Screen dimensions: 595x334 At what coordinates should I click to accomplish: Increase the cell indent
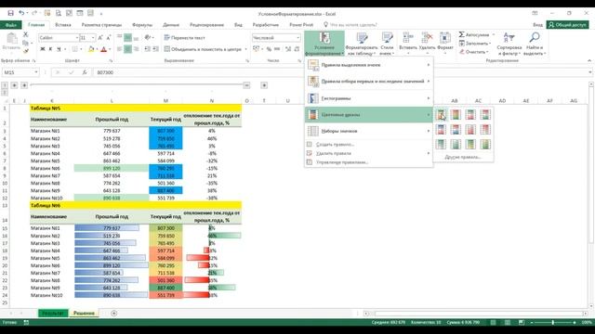[155, 49]
